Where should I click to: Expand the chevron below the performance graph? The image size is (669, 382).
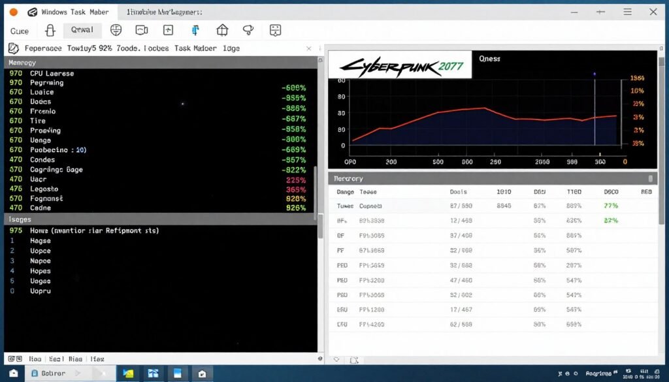337,360
